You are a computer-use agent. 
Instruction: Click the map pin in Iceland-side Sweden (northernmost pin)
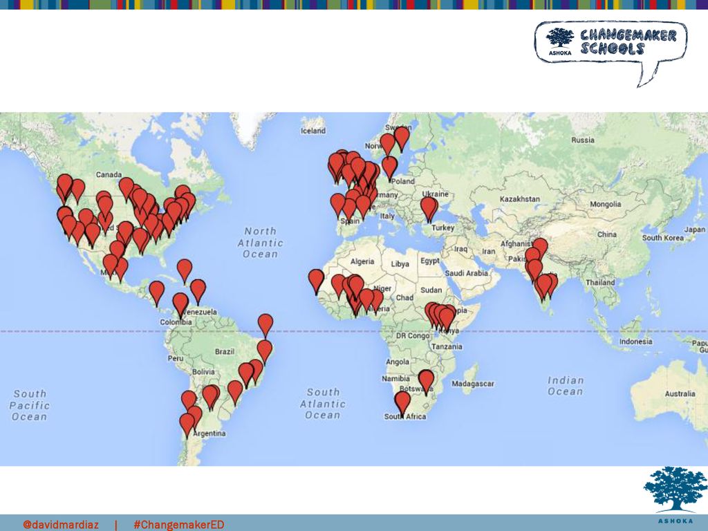coord(402,139)
